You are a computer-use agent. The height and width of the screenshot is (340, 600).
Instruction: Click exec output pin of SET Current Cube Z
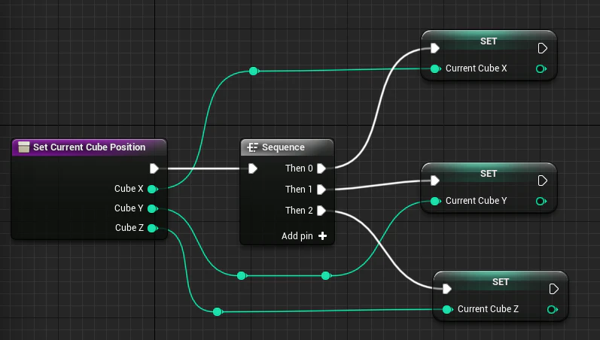tap(553, 289)
